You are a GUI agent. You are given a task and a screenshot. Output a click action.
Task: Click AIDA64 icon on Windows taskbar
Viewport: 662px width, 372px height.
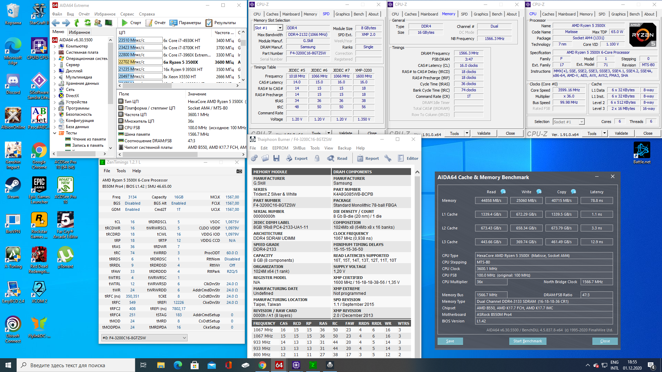[x=279, y=365]
